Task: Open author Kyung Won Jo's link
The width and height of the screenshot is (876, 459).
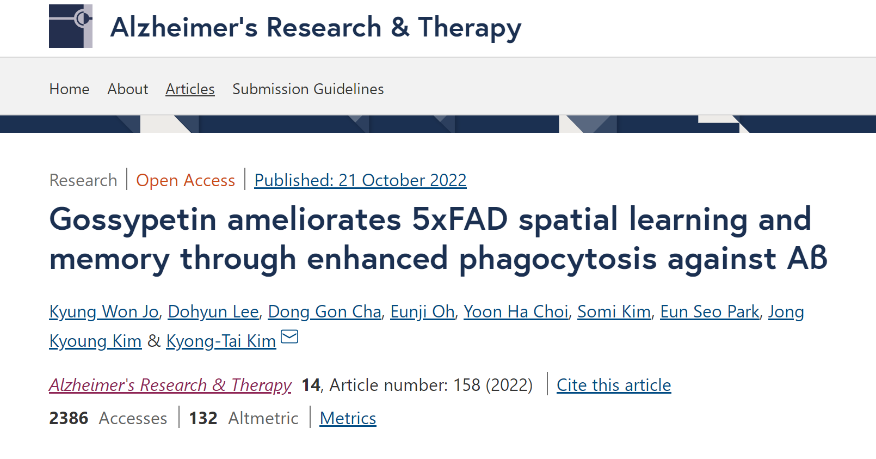Action: [x=104, y=311]
